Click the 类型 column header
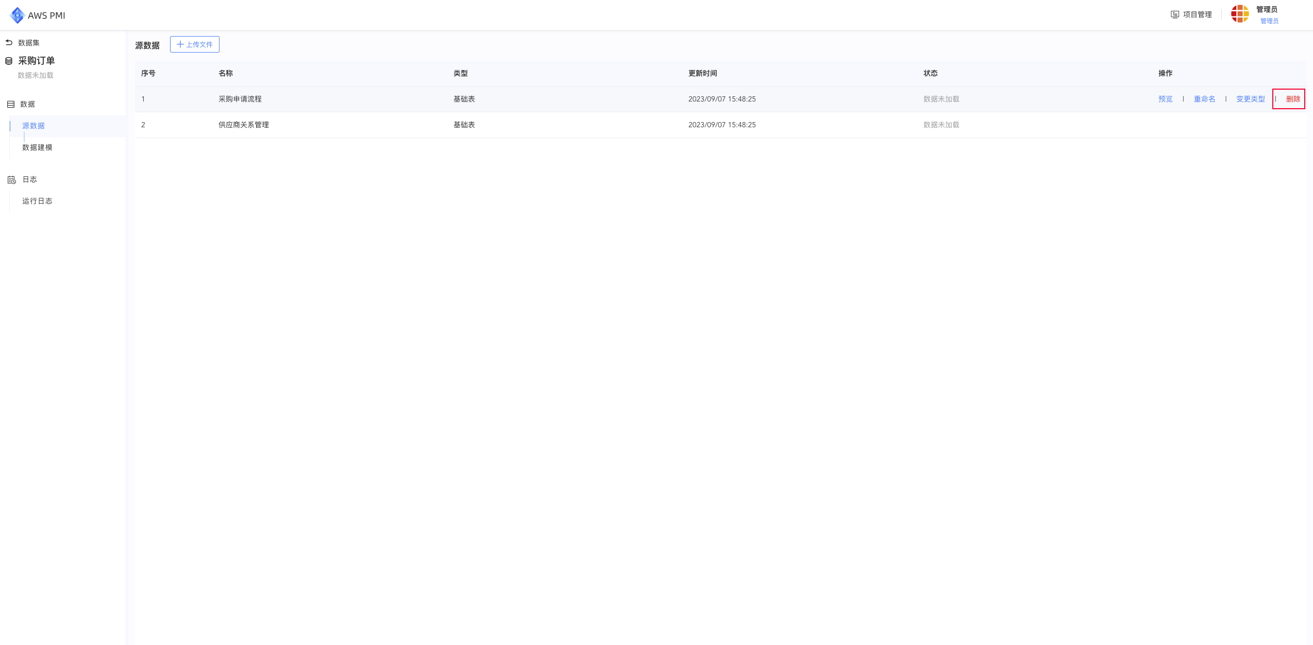The height and width of the screenshot is (645, 1313). click(461, 73)
